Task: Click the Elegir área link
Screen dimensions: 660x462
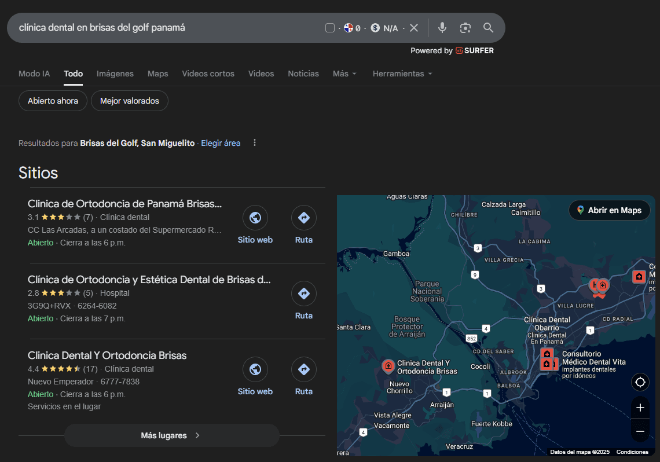Action: (x=221, y=143)
